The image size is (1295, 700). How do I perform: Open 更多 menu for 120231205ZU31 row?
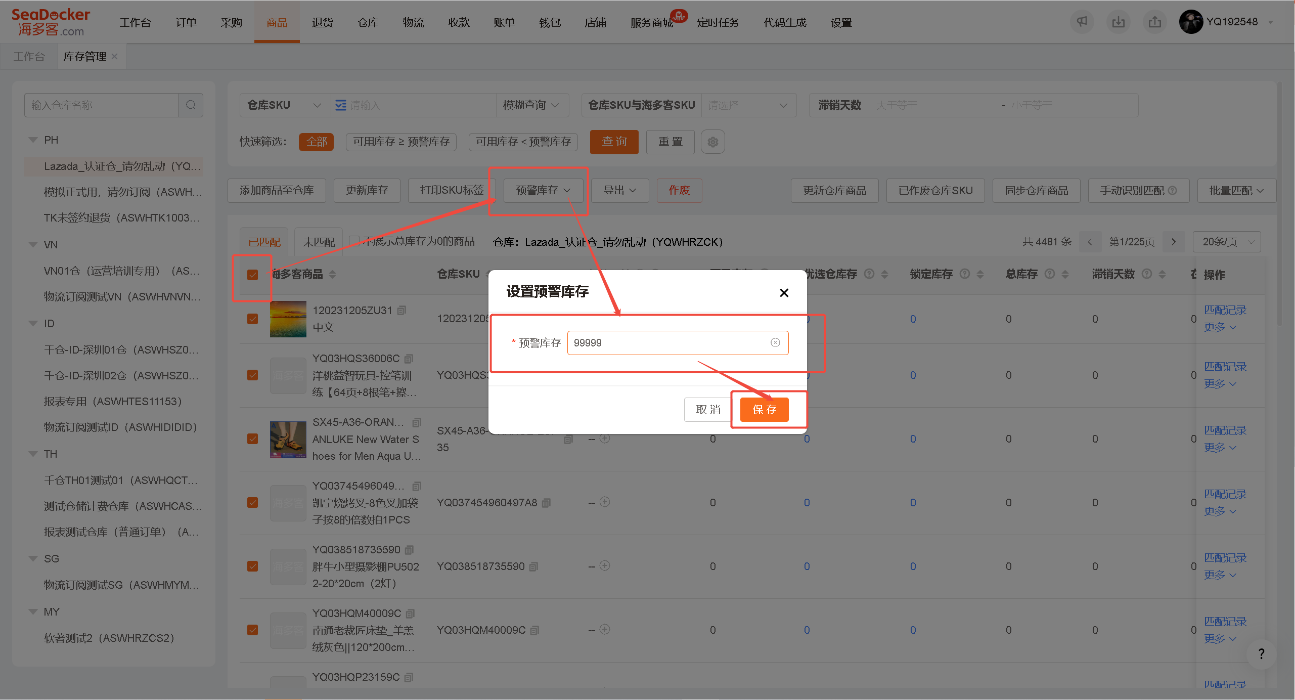pos(1220,327)
